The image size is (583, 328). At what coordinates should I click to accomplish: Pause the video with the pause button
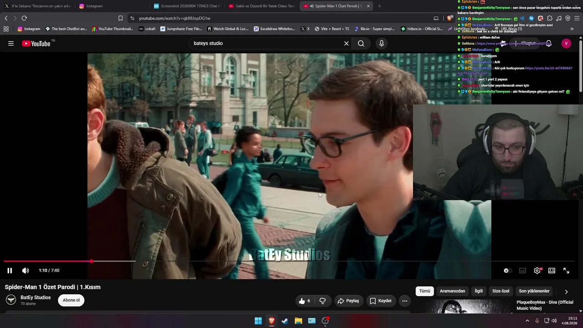10,271
